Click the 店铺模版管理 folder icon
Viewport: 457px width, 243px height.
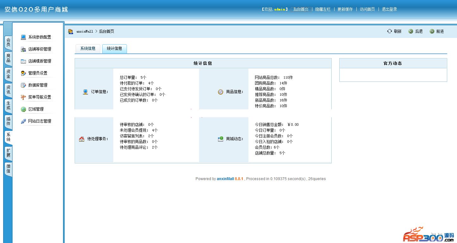[x=23, y=61]
